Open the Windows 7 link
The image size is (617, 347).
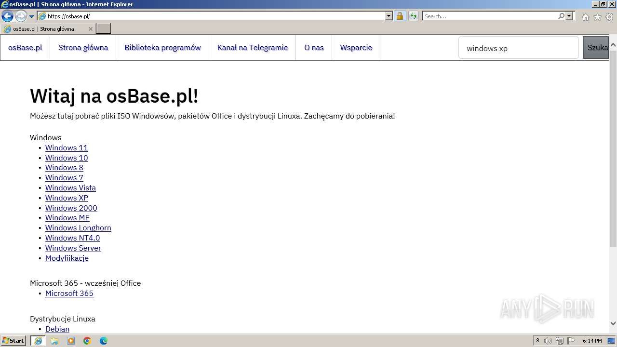pos(64,177)
